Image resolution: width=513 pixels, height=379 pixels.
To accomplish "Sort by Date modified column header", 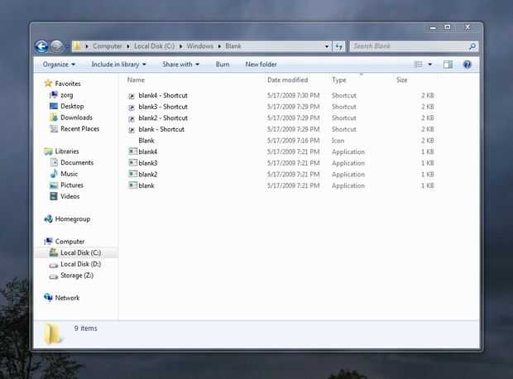I will 288,80.
